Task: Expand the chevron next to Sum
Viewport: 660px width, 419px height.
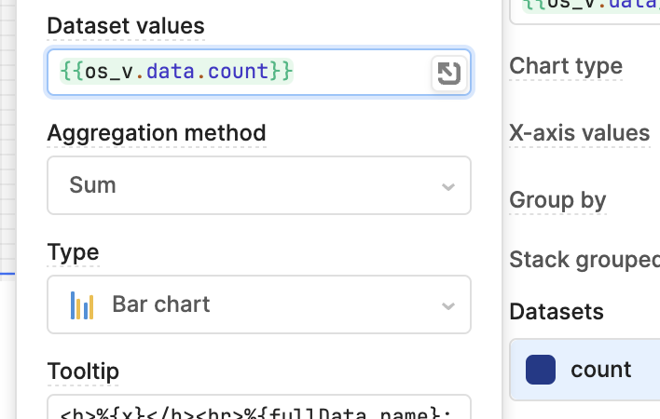Action: pyautogui.click(x=448, y=186)
